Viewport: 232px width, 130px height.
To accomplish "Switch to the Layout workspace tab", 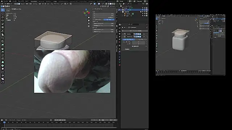I will pyautogui.click(x=34, y=1).
